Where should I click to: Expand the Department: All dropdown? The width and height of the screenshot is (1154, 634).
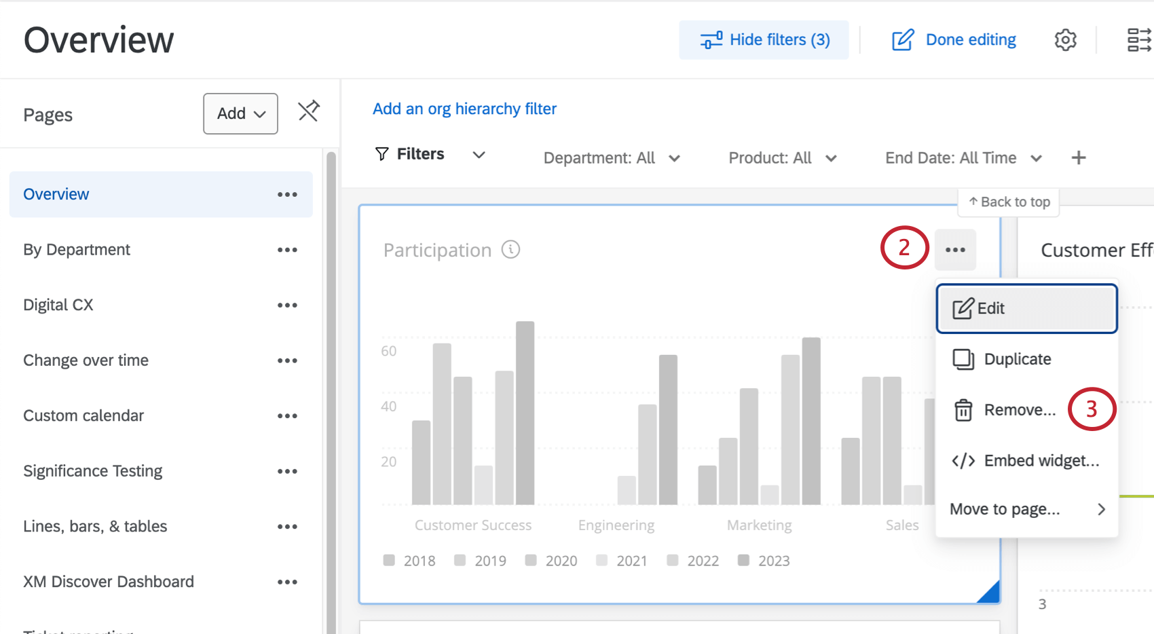(x=611, y=158)
